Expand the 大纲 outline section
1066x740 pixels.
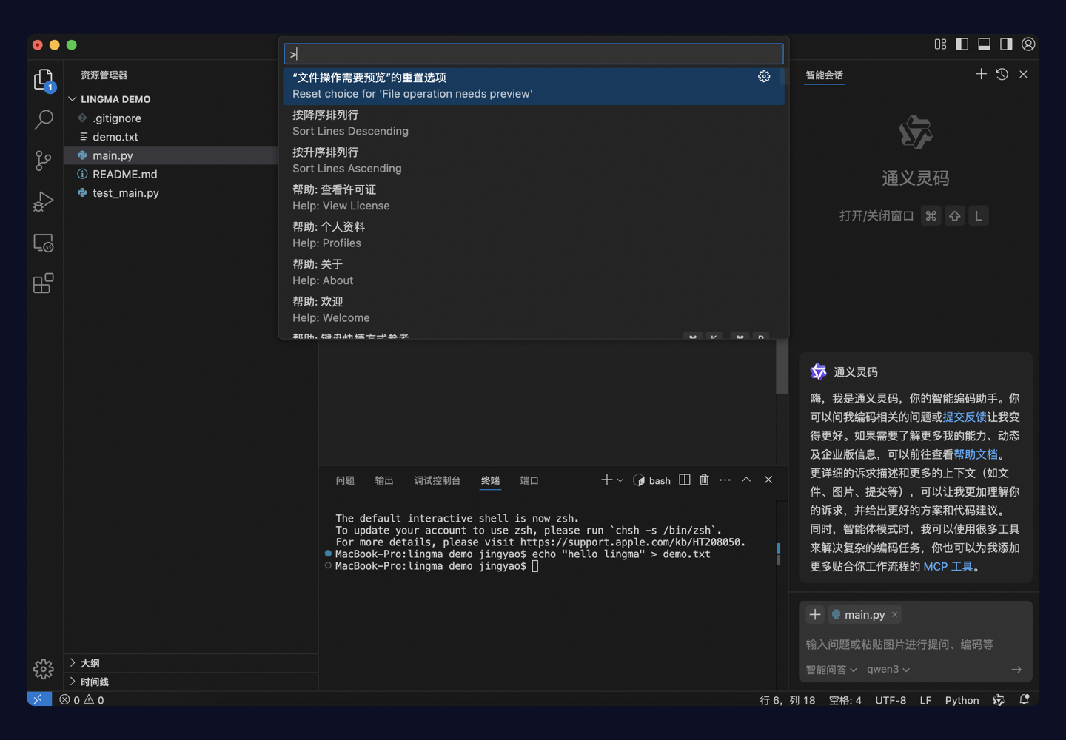click(191, 663)
